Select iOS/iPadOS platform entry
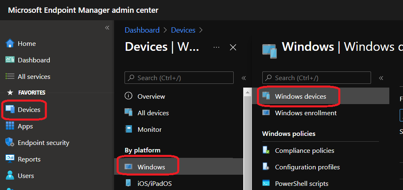403x190 pixels. [x=154, y=183]
